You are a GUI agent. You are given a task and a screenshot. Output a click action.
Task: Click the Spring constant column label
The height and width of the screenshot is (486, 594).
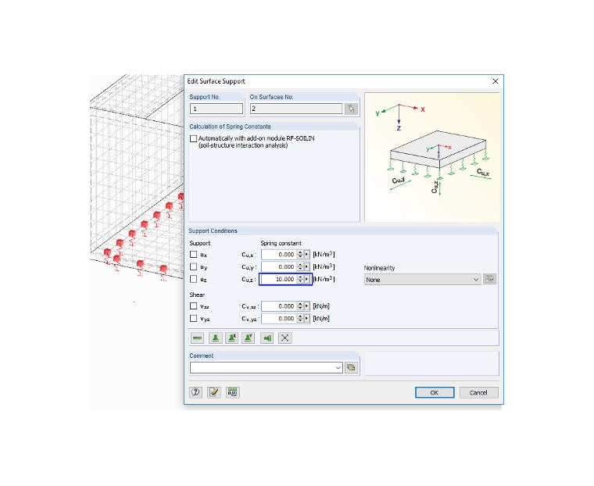point(281,243)
